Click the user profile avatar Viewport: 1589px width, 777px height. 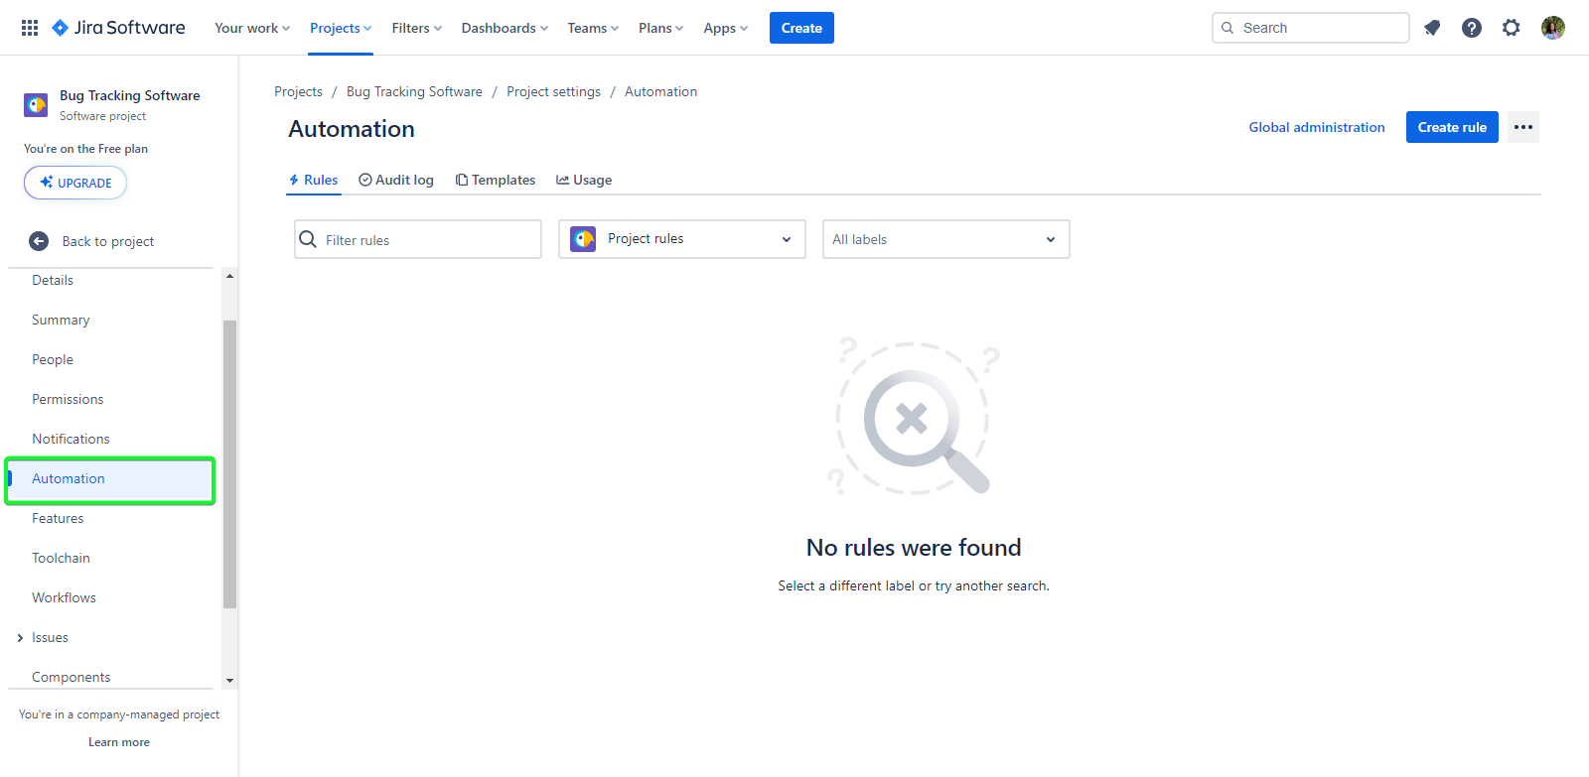point(1552,28)
